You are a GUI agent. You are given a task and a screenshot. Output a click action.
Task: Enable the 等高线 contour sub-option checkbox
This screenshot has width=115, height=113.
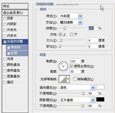(x=8, y=48)
